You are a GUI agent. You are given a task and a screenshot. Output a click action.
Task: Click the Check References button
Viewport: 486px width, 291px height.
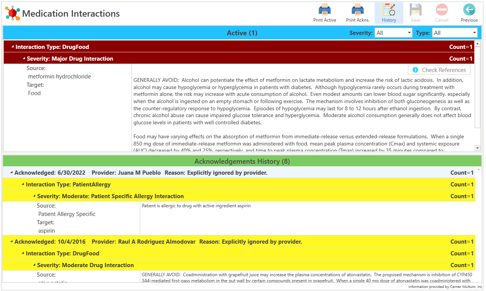coord(439,70)
